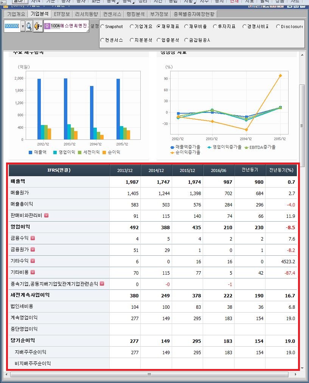Choose the 컨센서스 radio option
Image resolution: width=309 pixels, height=383 pixels.
[x=102, y=40]
